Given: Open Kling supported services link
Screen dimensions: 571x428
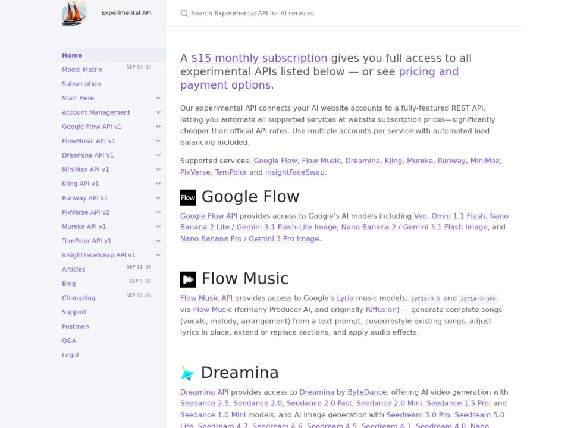Looking at the screenshot, I should pos(394,161).
